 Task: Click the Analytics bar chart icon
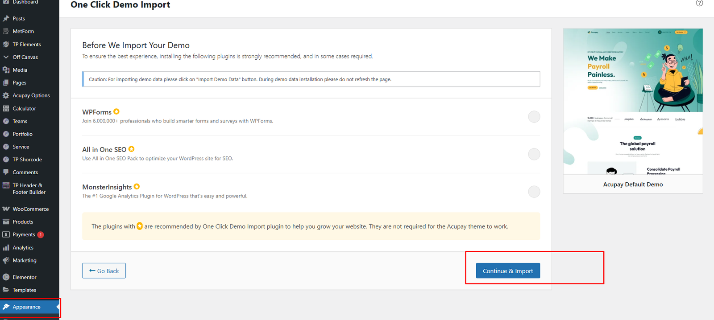(x=6, y=248)
